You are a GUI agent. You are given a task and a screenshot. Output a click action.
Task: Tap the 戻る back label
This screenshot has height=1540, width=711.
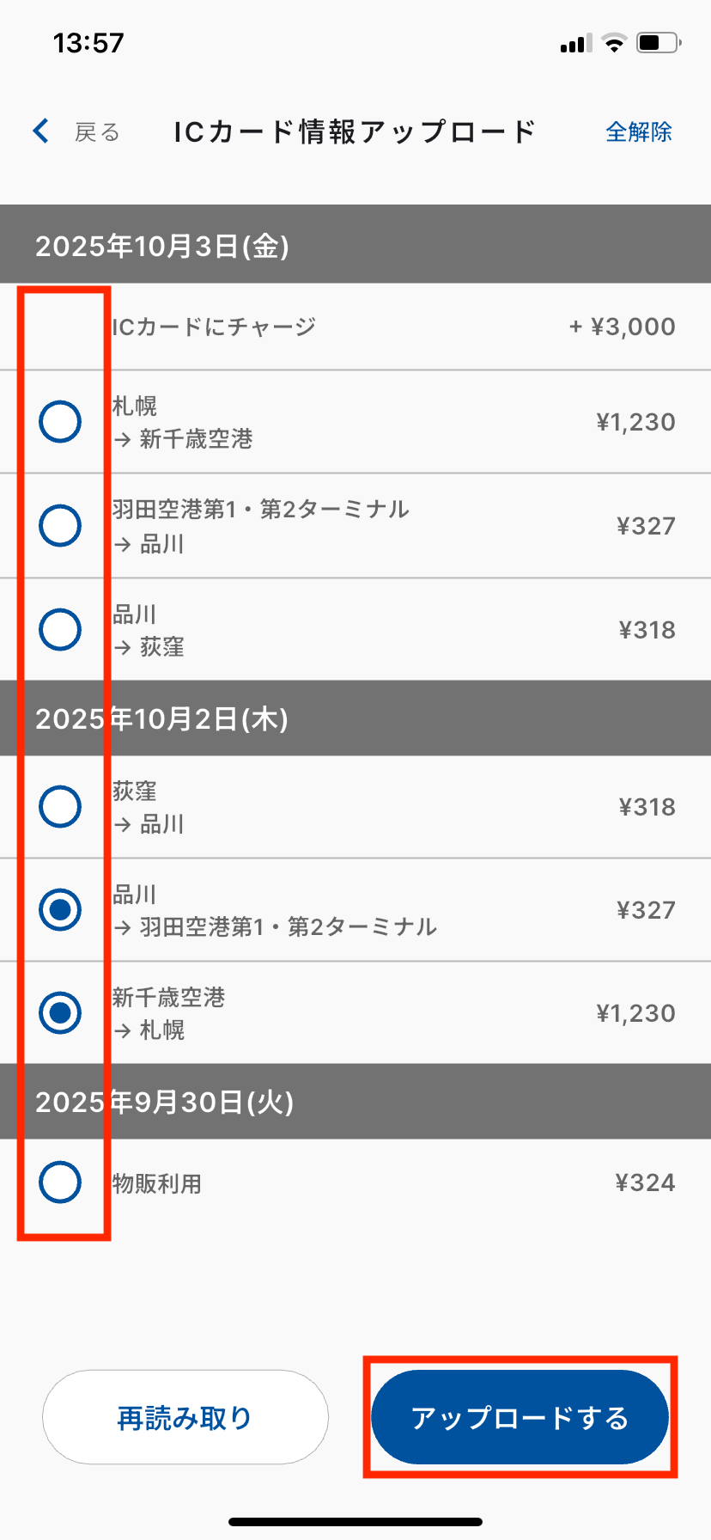(x=96, y=132)
